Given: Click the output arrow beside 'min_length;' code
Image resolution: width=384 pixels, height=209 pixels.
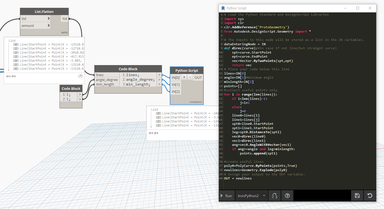Looking at the screenshot, I should 159,84.
